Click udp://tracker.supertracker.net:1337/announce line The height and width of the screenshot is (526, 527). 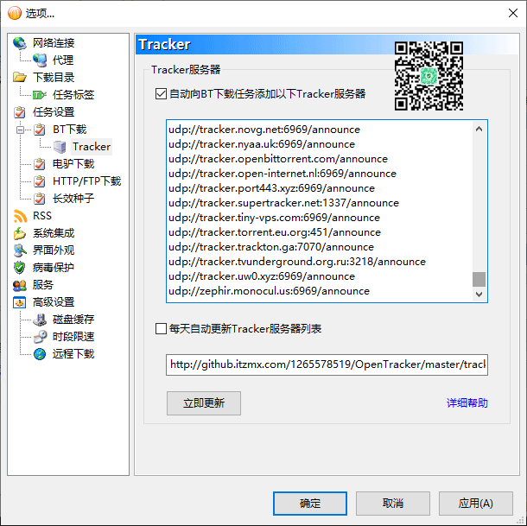pyautogui.click(x=283, y=203)
